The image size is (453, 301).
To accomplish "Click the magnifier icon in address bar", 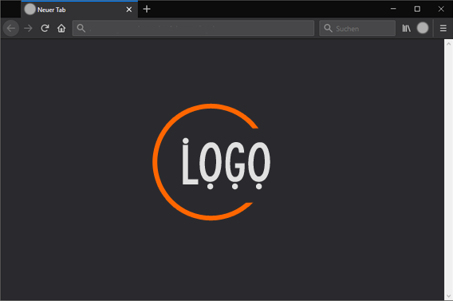I will point(81,28).
